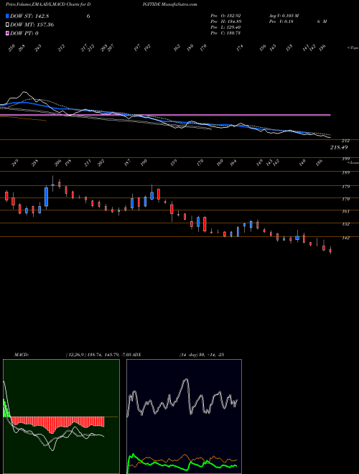This screenshot has width=359, height=474.
Task: Select the 'DOW PT: 0' legend text
Action: (24, 33)
